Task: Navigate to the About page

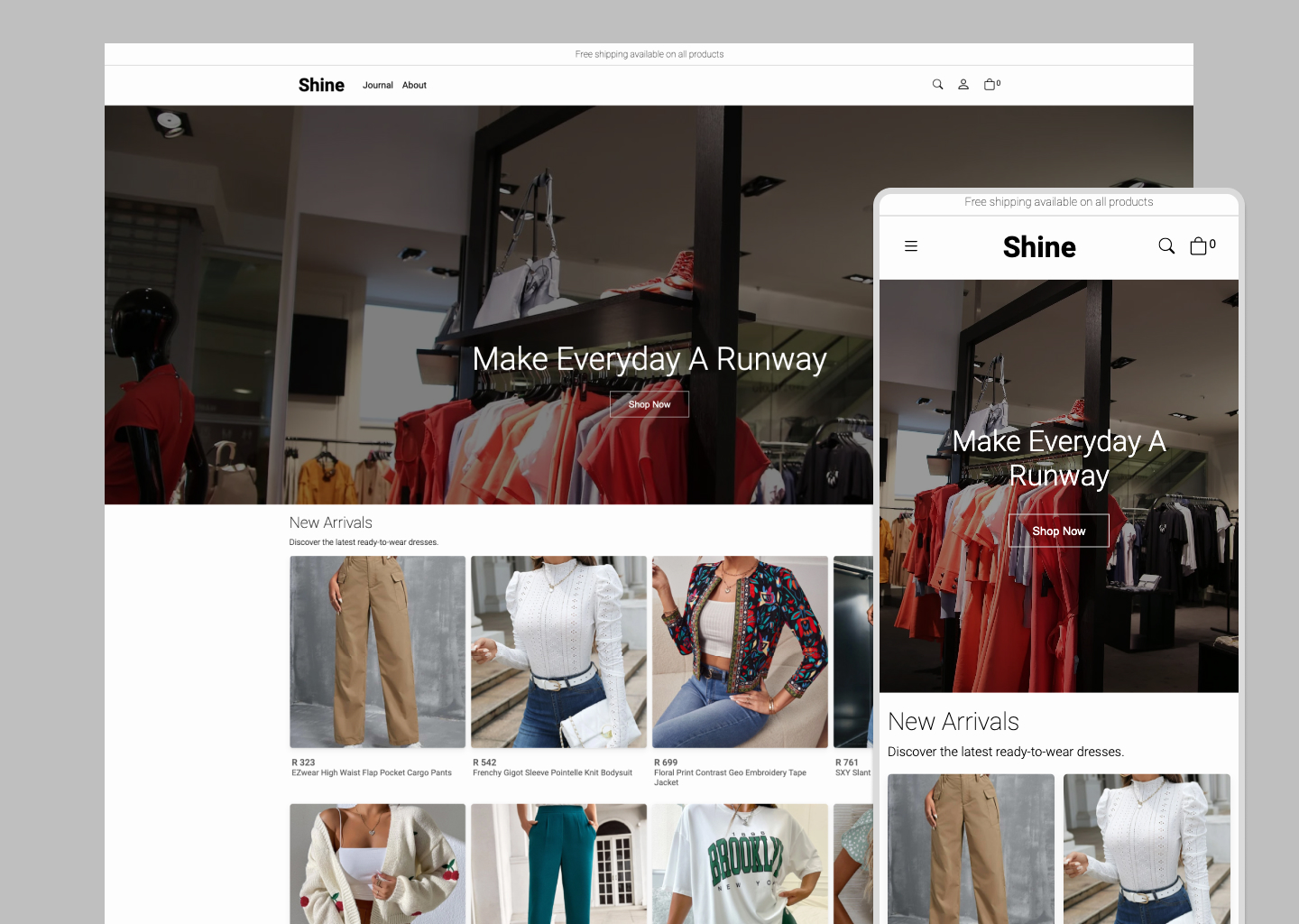Action: click(x=414, y=85)
